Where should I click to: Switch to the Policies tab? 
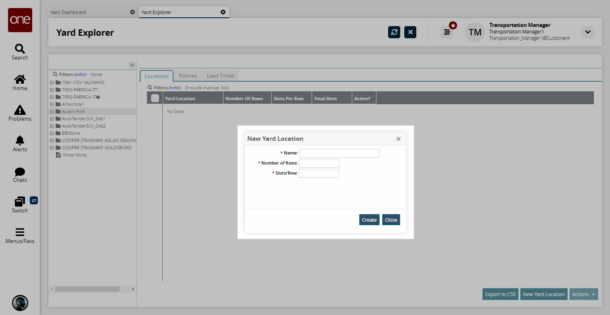coord(188,76)
